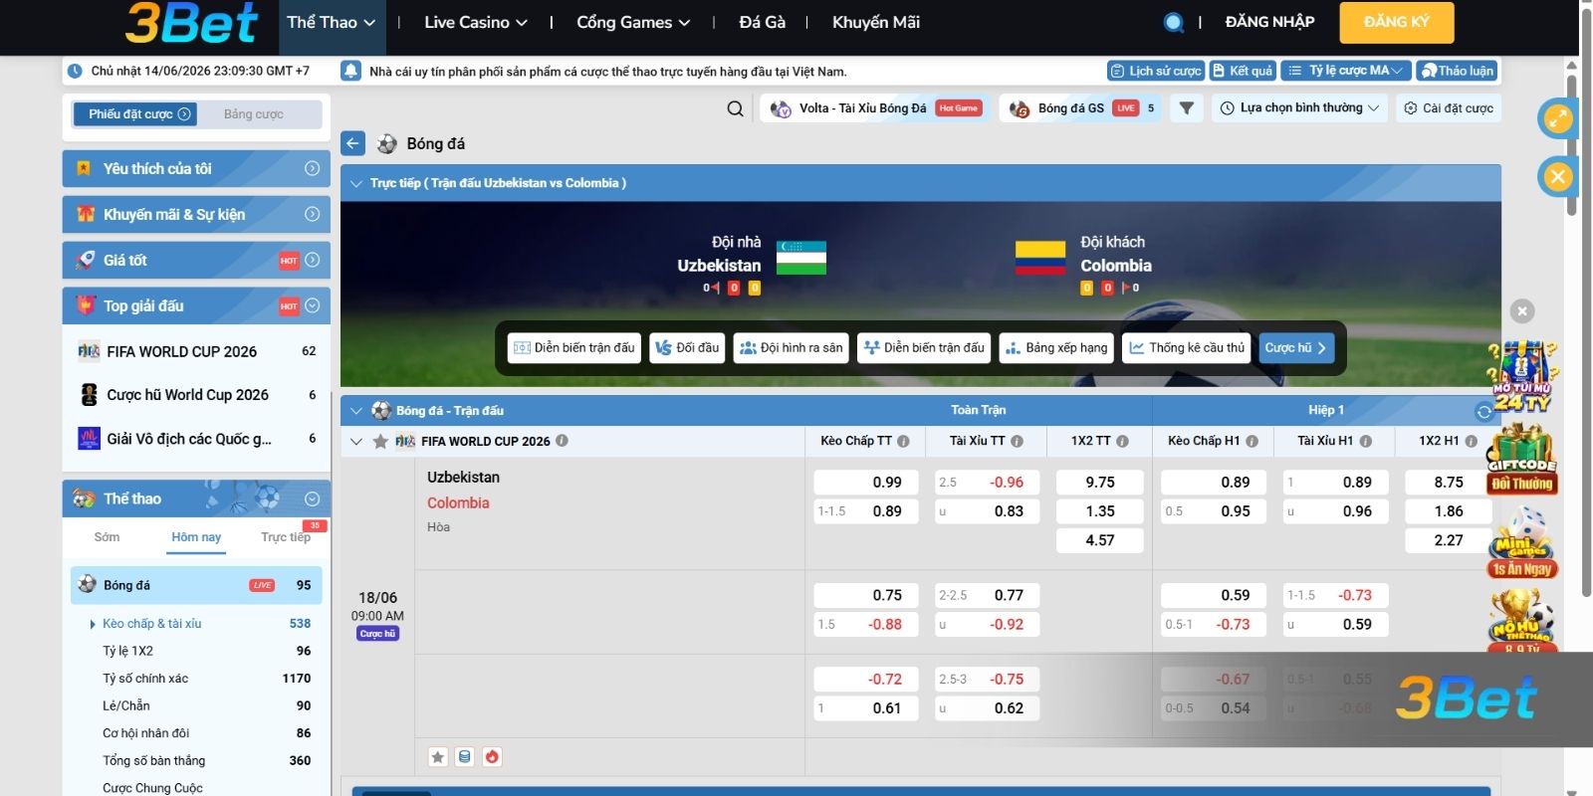
Task: Expand the Giá tốt section
Action: [196, 261]
